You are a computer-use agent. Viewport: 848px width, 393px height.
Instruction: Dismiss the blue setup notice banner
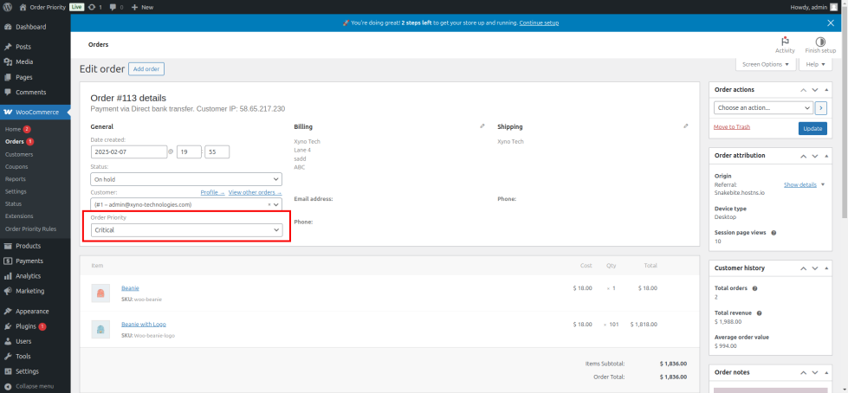pyautogui.click(x=831, y=23)
